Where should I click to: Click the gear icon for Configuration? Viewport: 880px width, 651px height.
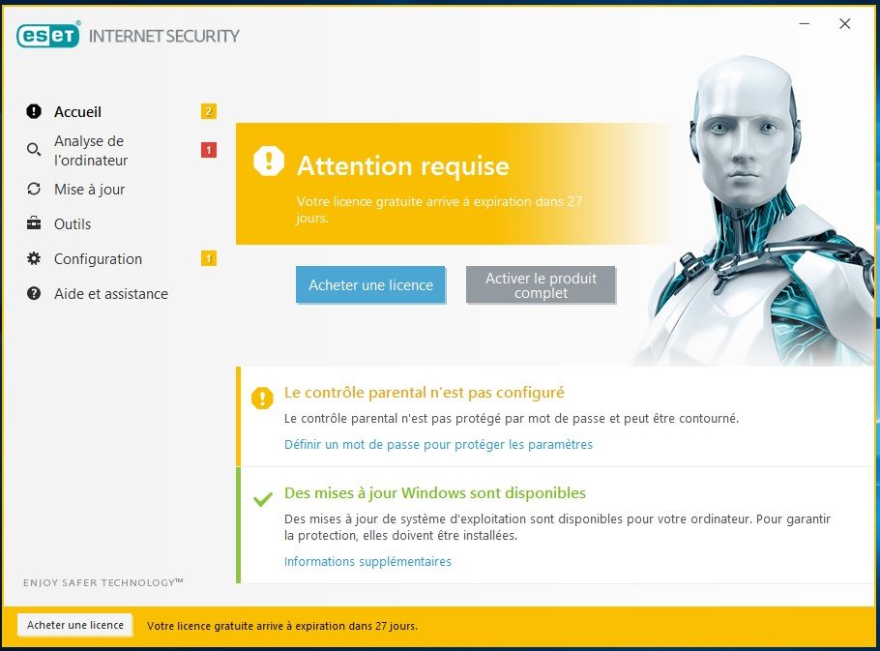34,258
